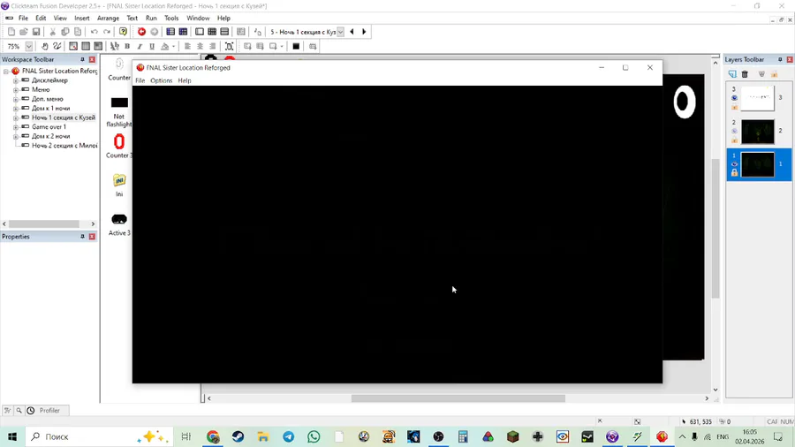Add a new layer in Layers Toolbar
The image size is (795, 447).
[x=732, y=74]
